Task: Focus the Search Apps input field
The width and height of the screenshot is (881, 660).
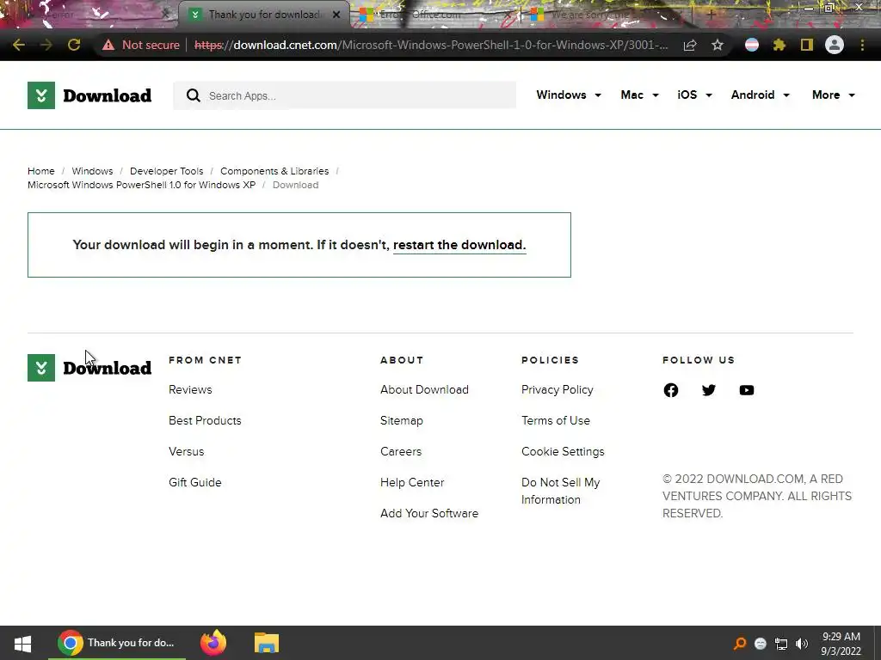Action: [344, 95]
